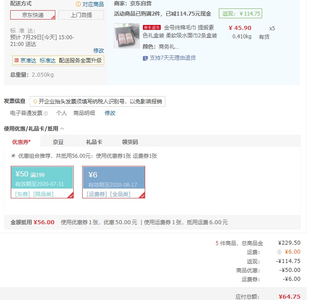Click the 商家: 京东自营 merchant label
Screen dimensions: 309x300
coord(133,4)
